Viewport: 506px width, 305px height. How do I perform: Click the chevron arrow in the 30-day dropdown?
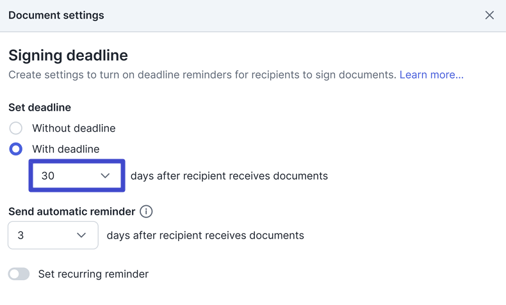tap(105, 176)
